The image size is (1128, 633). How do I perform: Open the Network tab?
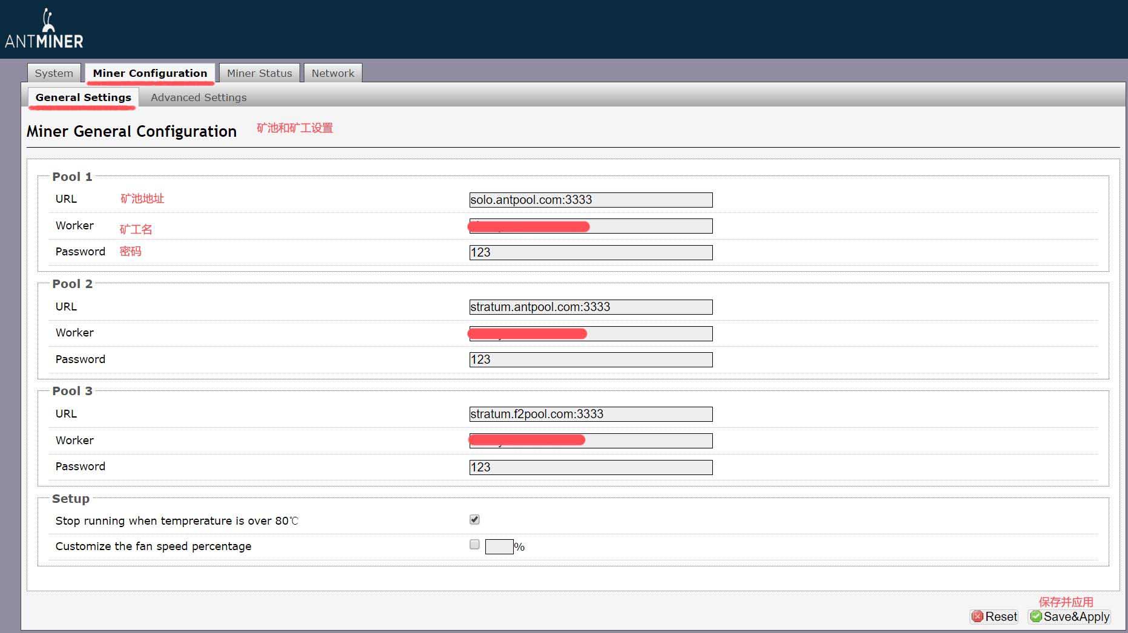tap(333, 73)
